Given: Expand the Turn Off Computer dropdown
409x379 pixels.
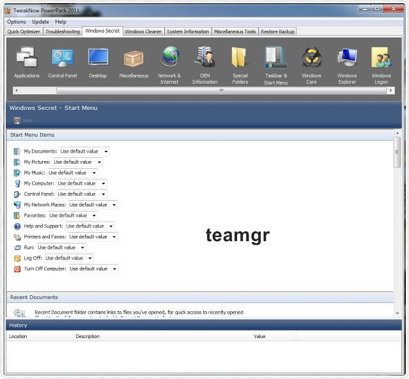Looking at the screenshot, I should [94, 269].
